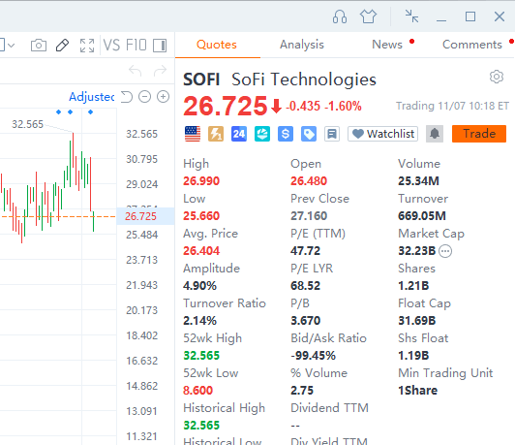Click first blue event marker above chart
The height and width of the screenshot is (445, 515).
58,112
